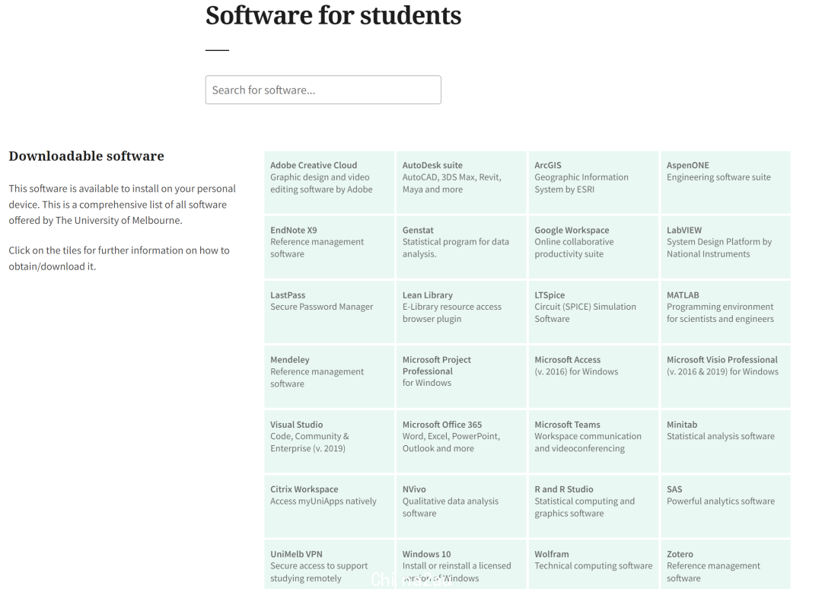Open the MATLAB tile

pyautogui.click(x=725, y=312)
